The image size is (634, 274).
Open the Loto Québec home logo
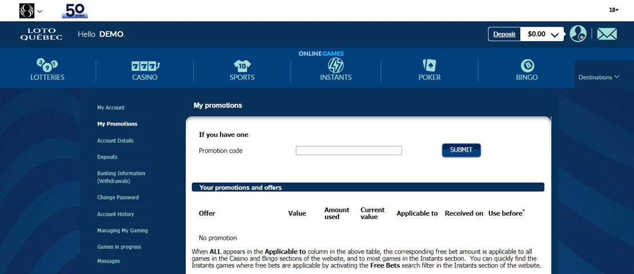41,34
